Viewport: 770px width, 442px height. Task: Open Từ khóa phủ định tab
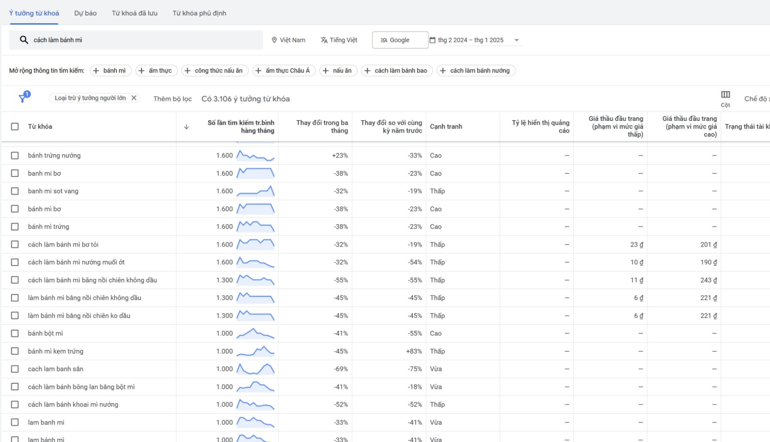199,13
